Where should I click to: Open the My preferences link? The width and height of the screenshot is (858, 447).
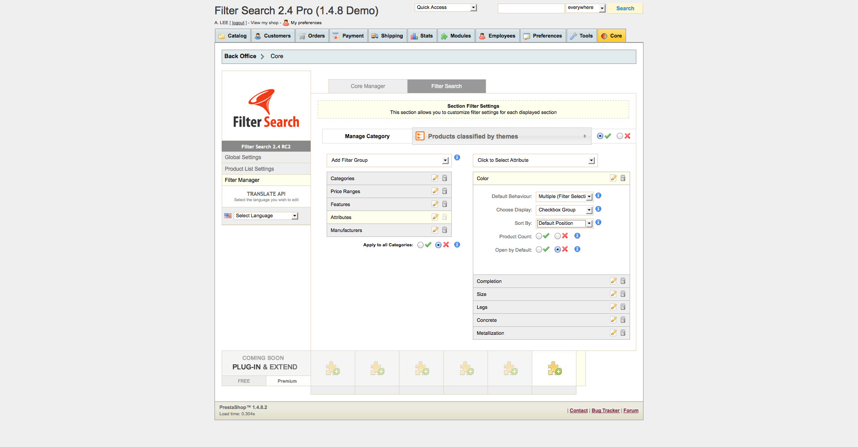tap(306, 23)
